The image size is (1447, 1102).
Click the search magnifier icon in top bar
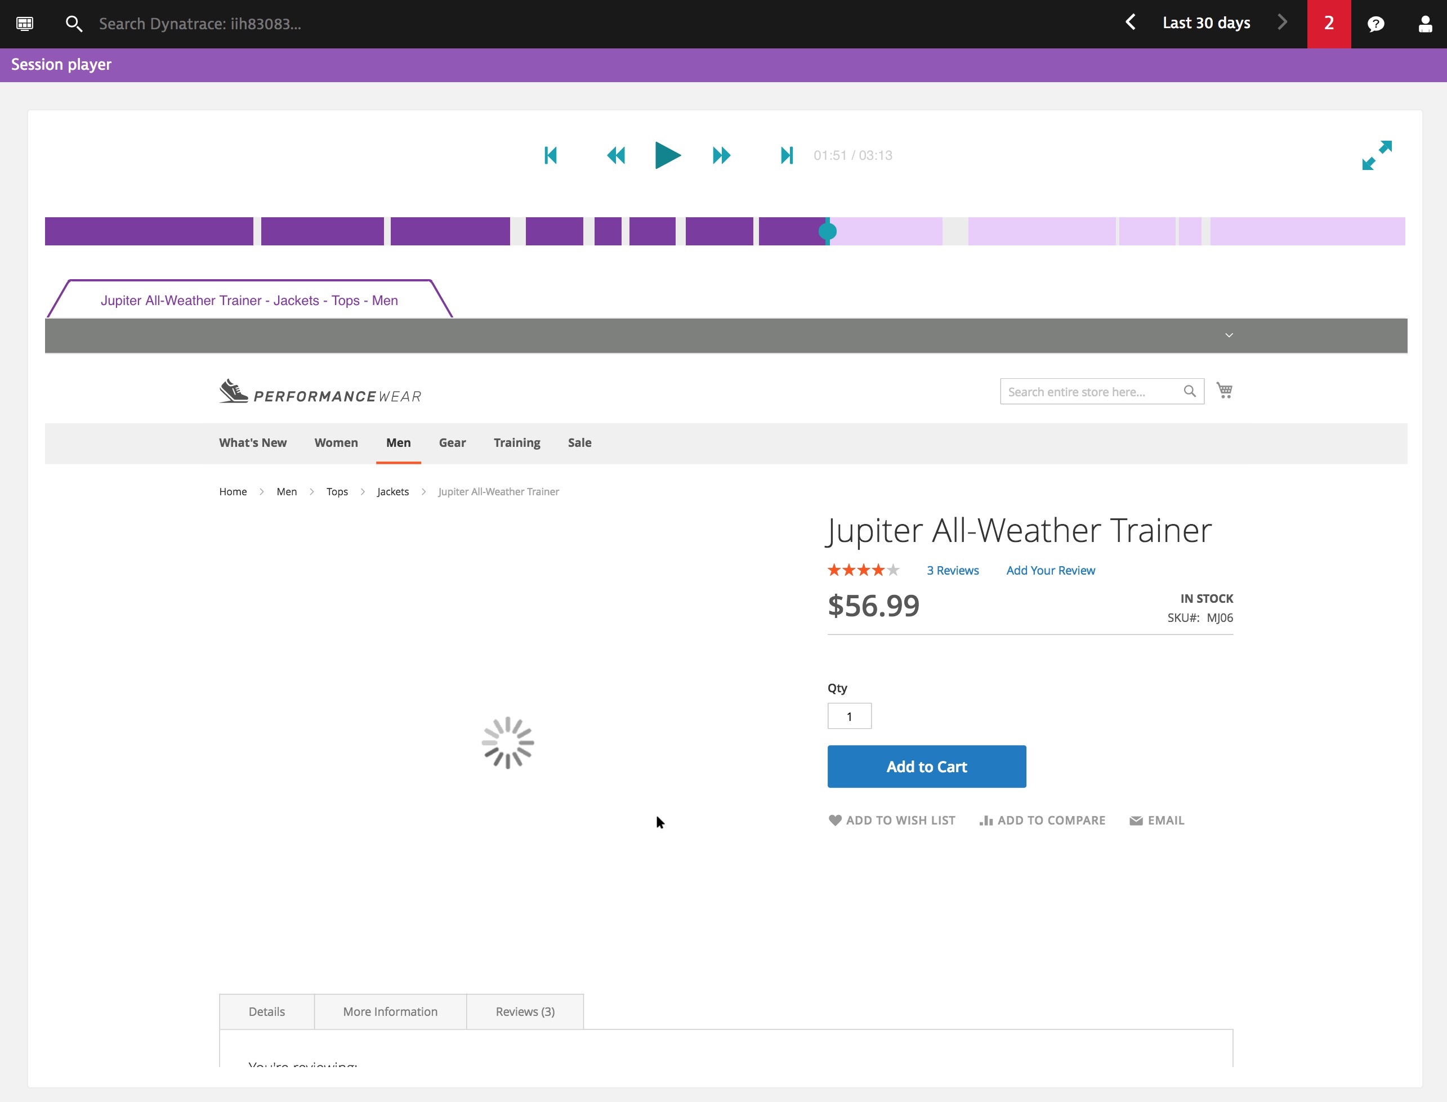74,24
